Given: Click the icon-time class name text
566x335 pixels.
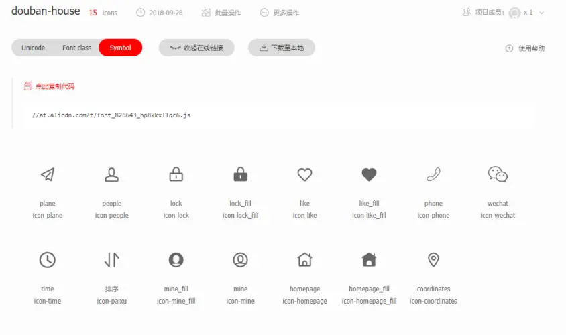Looking at the screenshot, I should [x=48, y=301].
